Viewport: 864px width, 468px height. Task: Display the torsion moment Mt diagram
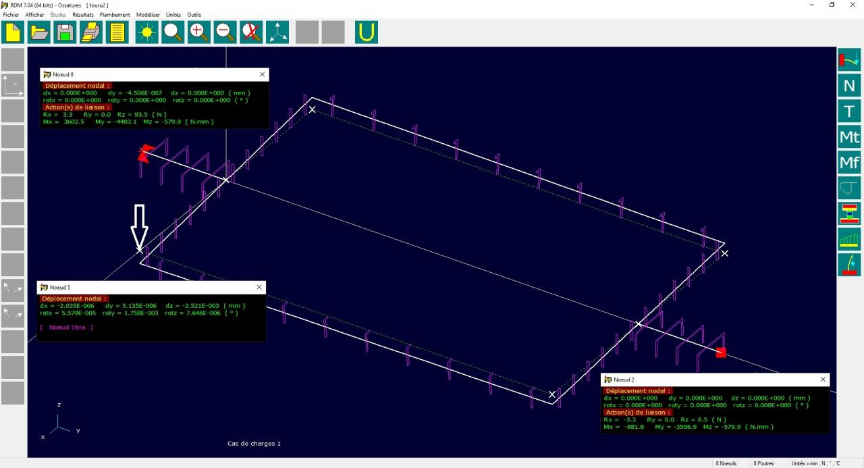(x=849, y=137)
